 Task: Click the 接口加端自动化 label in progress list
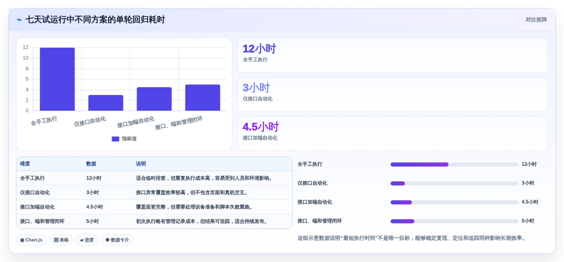315,202
